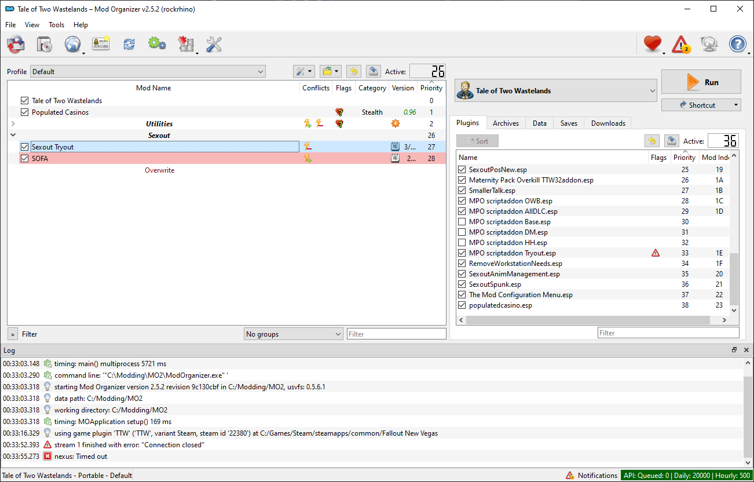Click the Endorse heart icon
This screenshot has width=754, height=482.
653,44
